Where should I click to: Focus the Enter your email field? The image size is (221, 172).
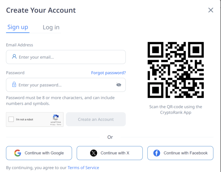(x=69, y=57)
